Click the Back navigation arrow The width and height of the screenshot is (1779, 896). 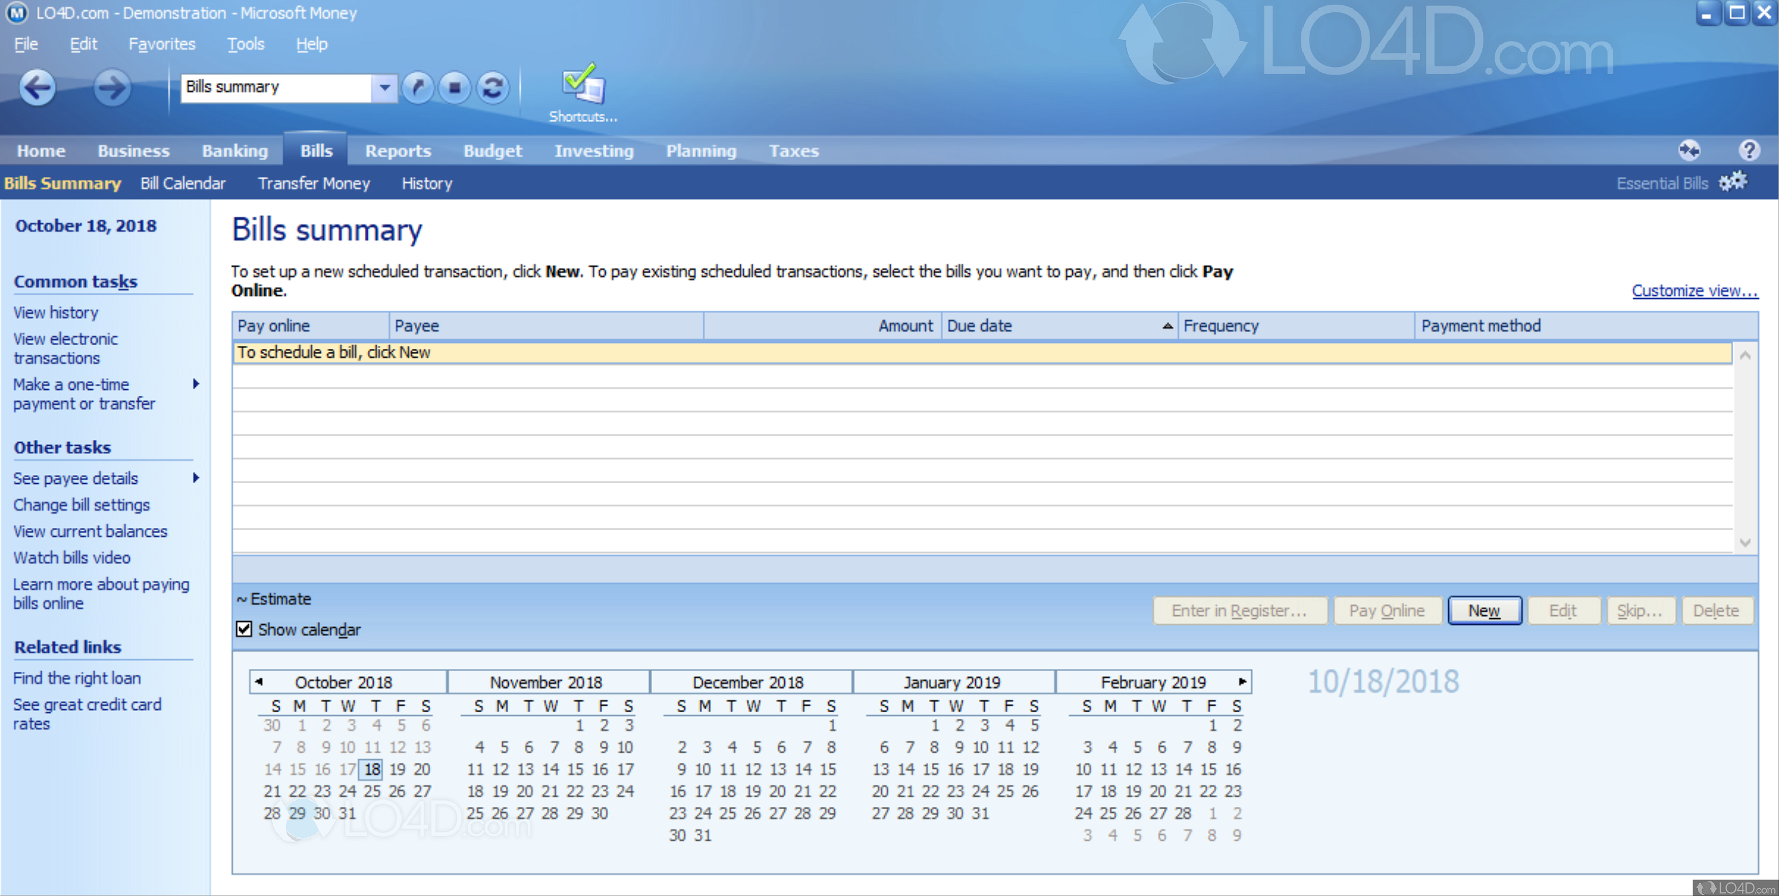tap(37, 87)
